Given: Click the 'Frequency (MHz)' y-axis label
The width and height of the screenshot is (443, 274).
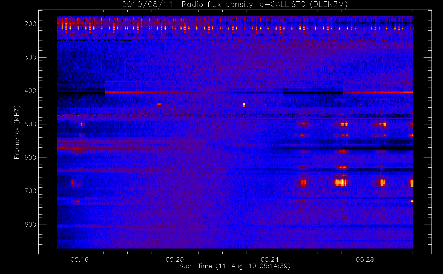Looking at the screenshot, I should point(17,132).
